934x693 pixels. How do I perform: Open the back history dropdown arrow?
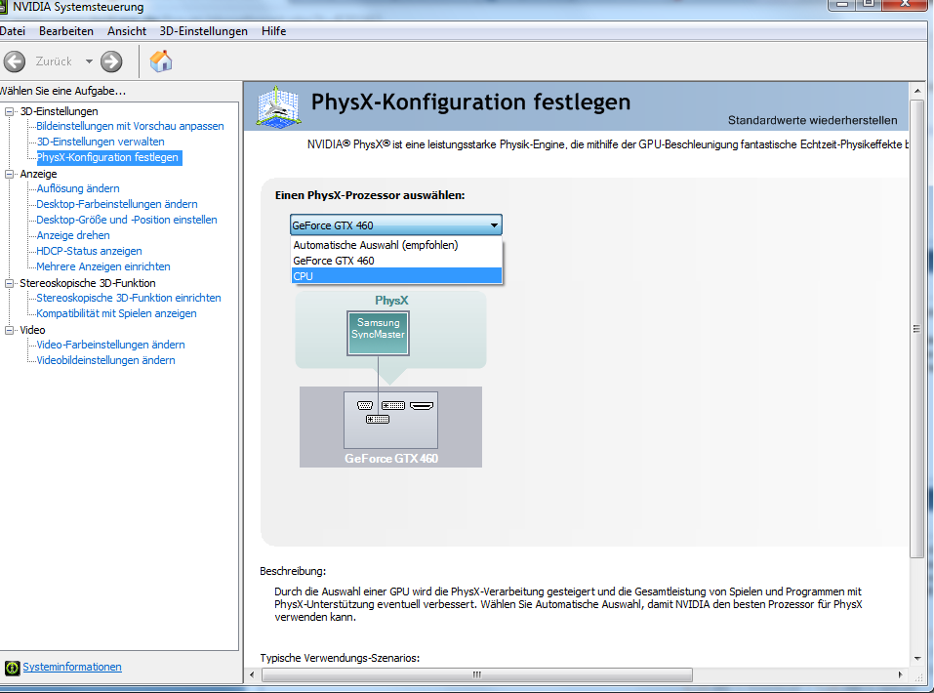click(x=89, y=61)
